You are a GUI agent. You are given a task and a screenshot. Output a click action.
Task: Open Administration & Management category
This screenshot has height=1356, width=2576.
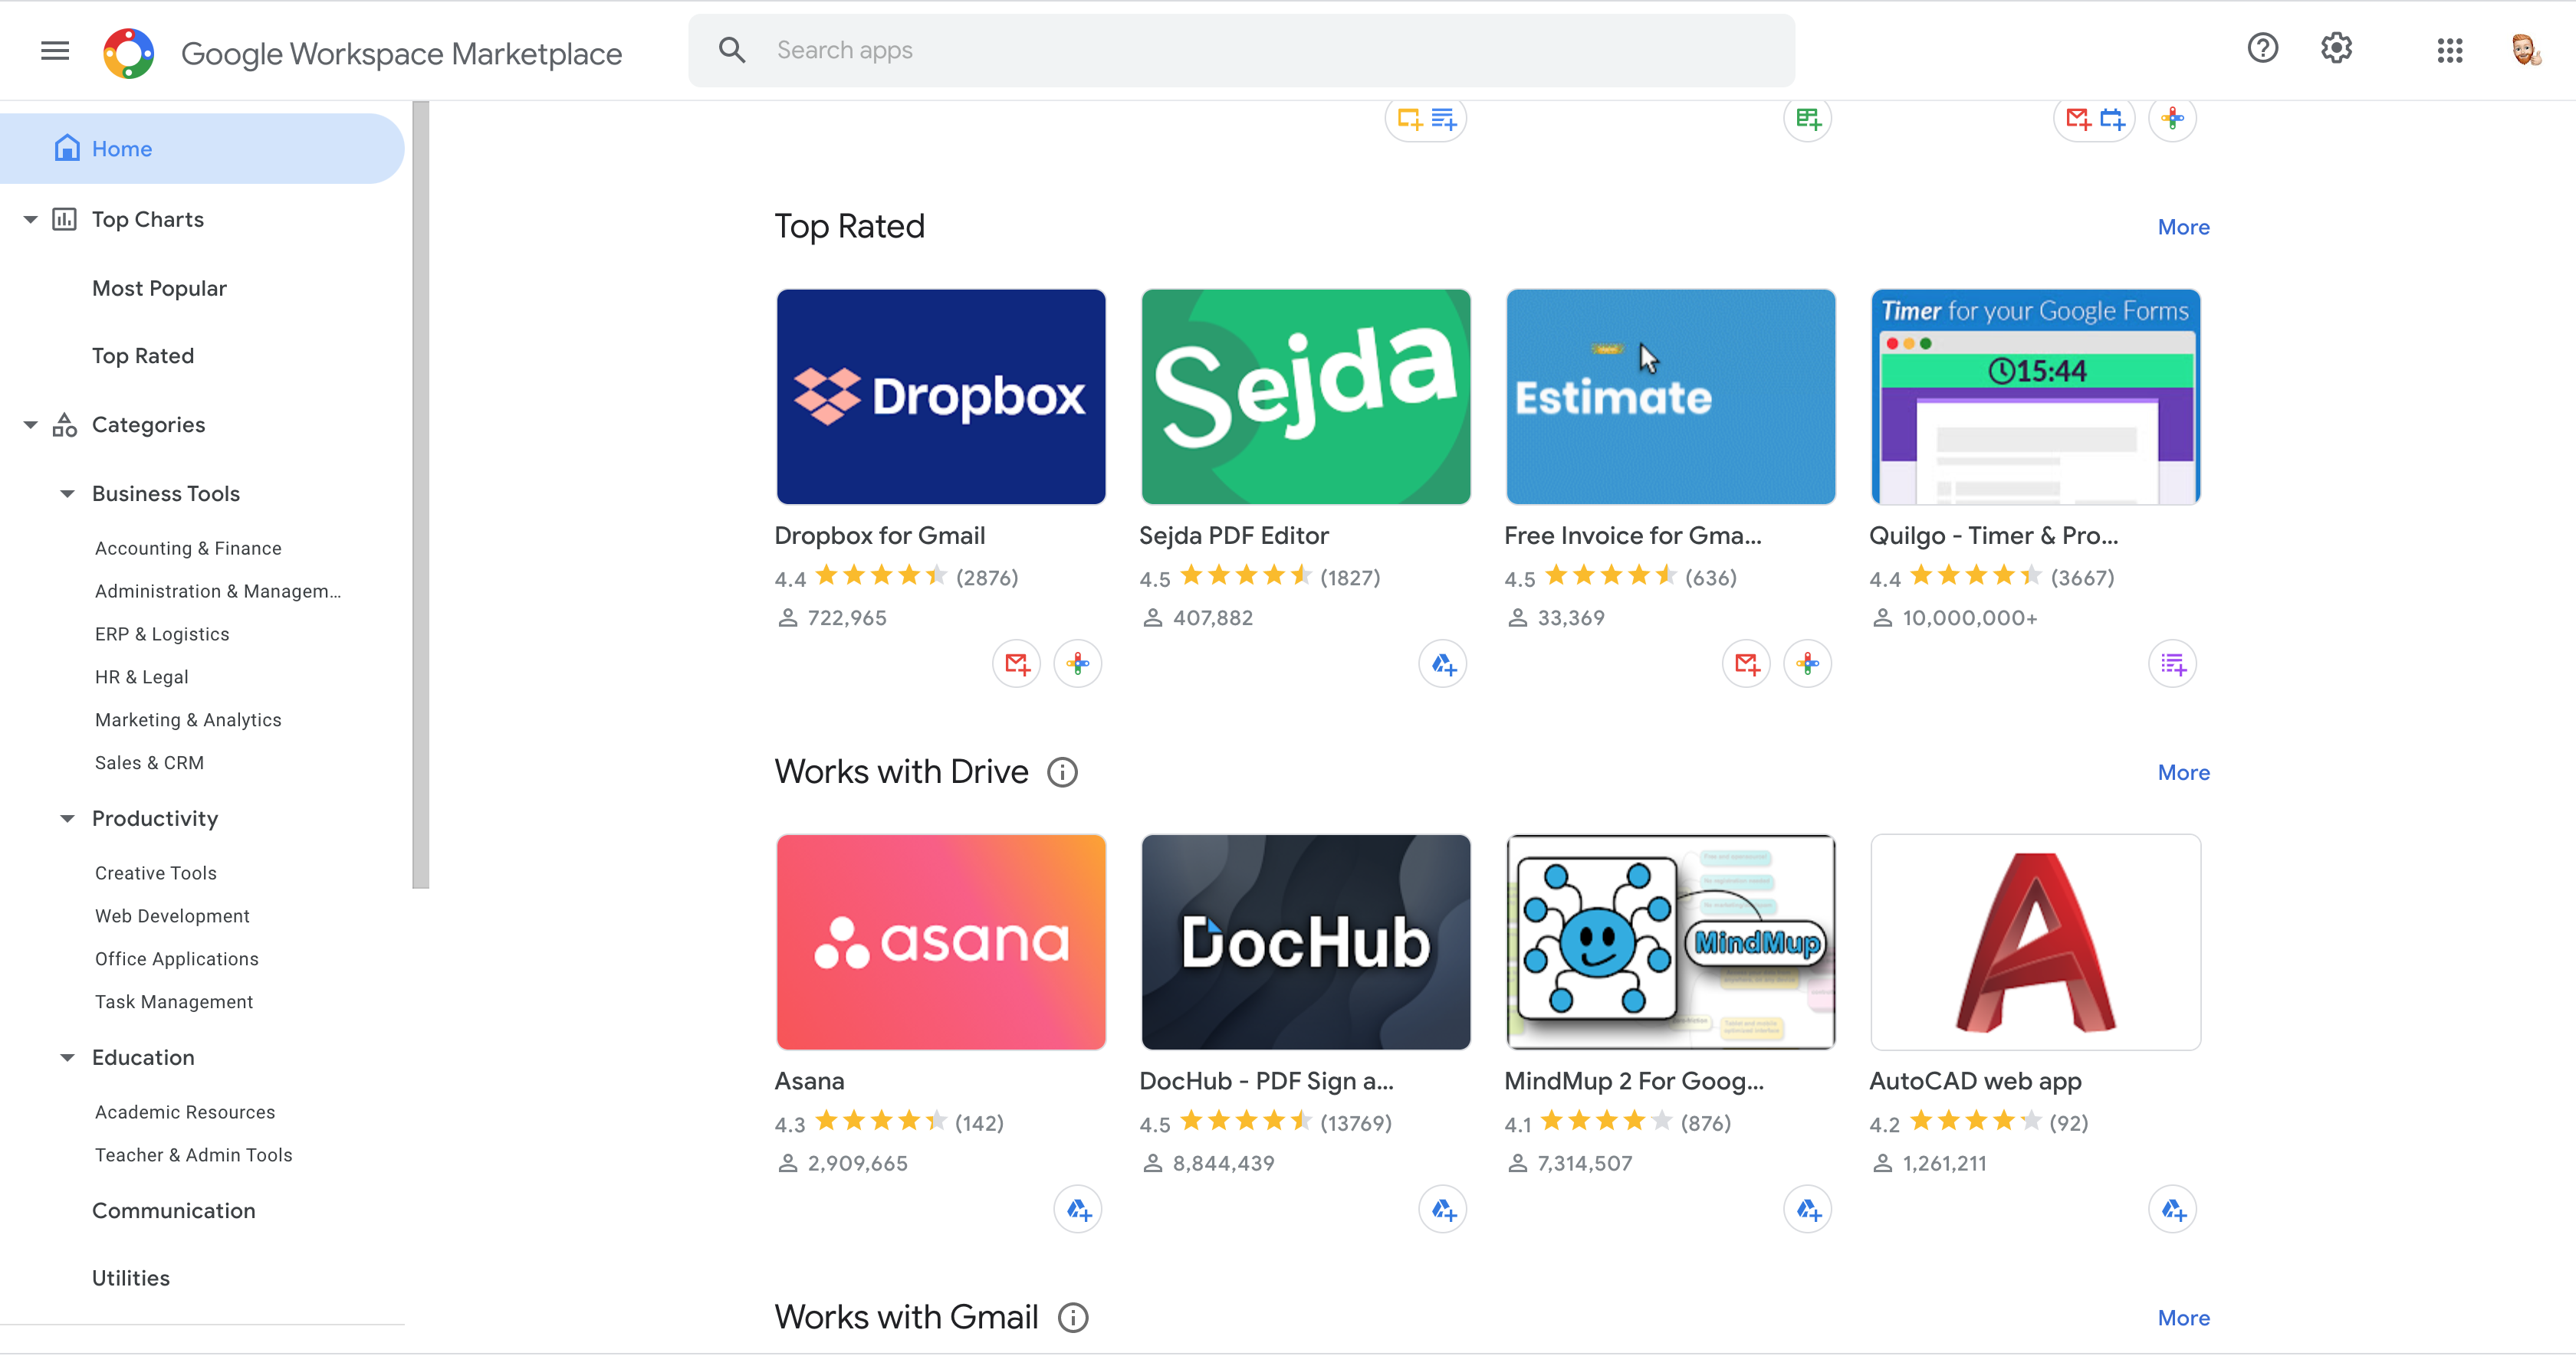point(218,591)
